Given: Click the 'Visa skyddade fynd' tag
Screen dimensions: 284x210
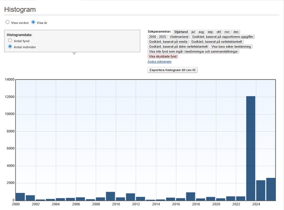Looking at the screenshot, I should coord(163,57).
